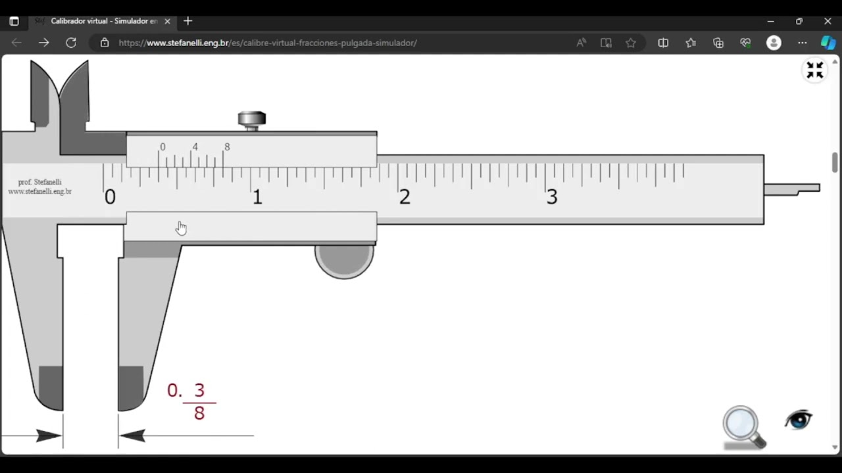
Task: Open Settings and more ellipsis menu
Action: [x=803, y=43]
